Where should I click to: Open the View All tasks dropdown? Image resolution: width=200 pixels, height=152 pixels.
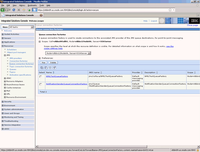pos(32,27)
